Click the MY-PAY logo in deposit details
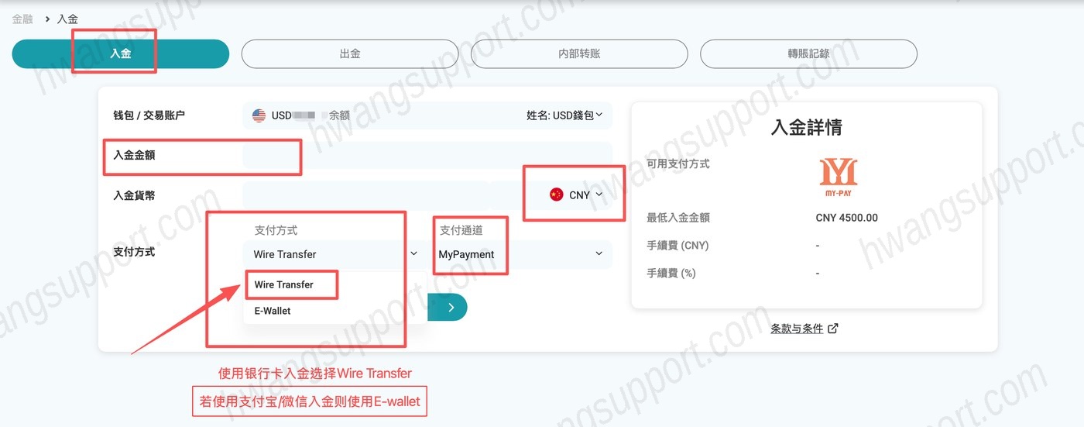Screen dimensions: 1084x427 (839, 176)
